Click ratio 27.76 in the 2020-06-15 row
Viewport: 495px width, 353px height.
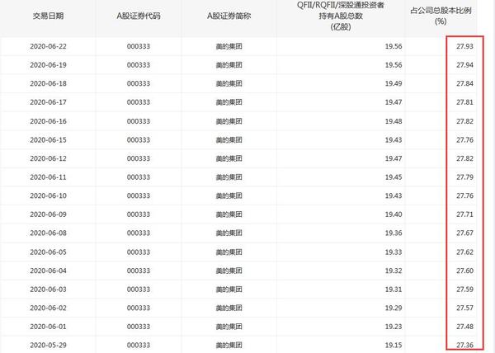(x=464, y=139)
